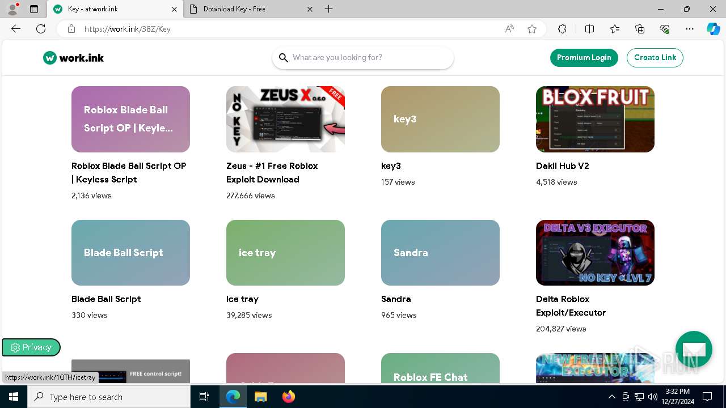Open File Explorer from taskbar

[x=260, y=397]
